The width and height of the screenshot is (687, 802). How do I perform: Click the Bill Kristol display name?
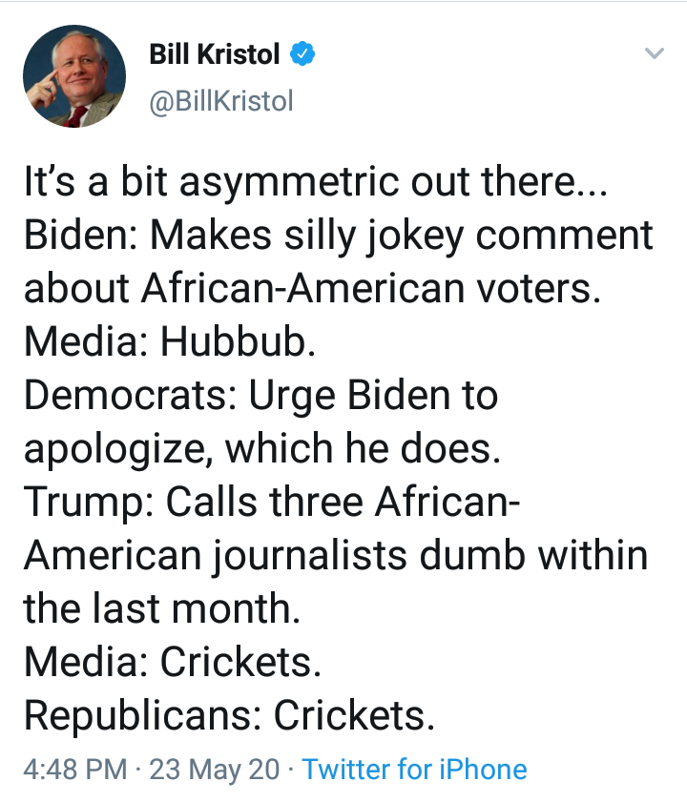point(215,55)
